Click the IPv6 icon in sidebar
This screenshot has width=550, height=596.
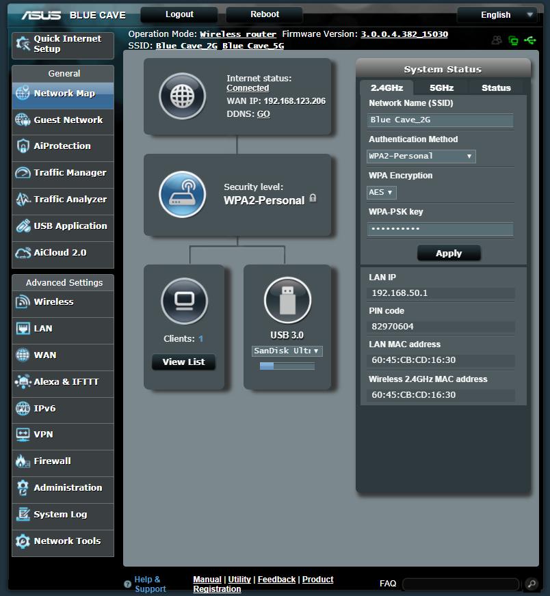(23, 409)
